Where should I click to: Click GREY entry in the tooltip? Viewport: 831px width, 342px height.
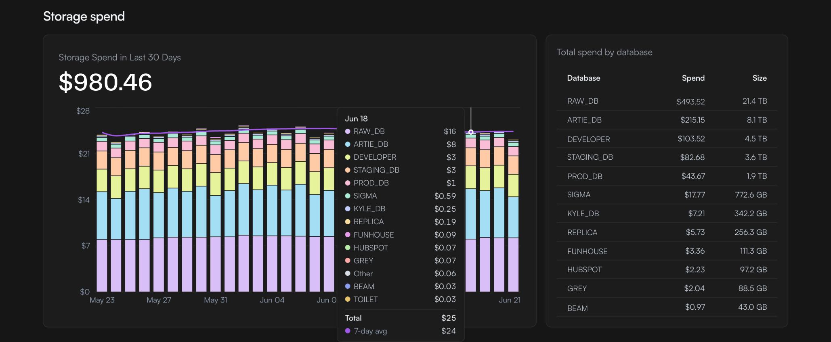point(400,261)
